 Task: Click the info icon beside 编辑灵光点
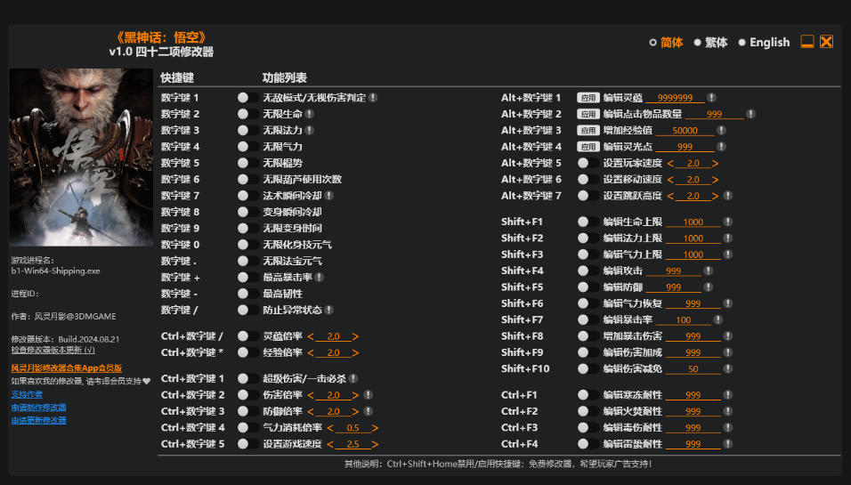(721, 147)
